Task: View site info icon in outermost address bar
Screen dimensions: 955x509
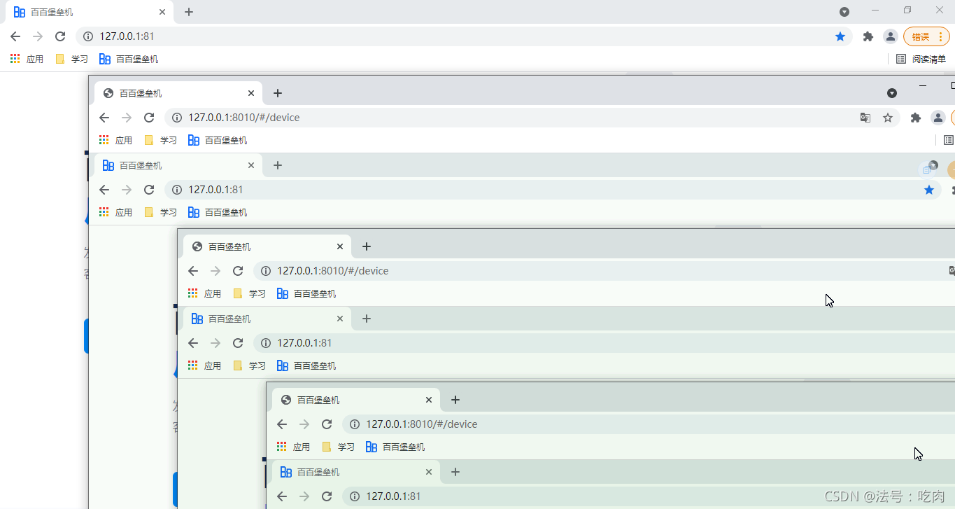Action: click(x=88, y=36)
